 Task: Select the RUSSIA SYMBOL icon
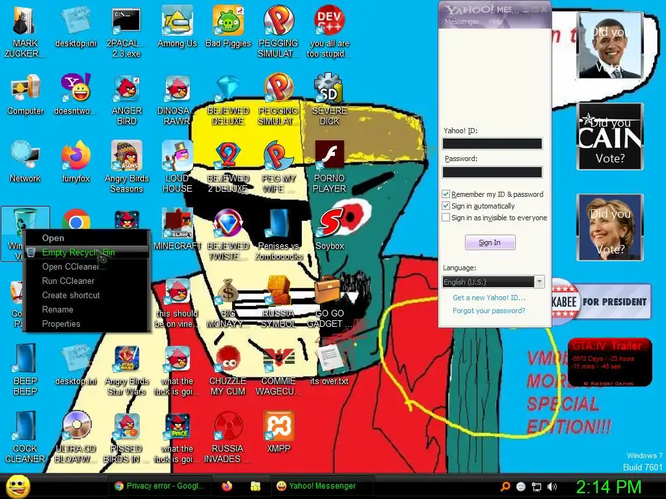coord(278,302)
